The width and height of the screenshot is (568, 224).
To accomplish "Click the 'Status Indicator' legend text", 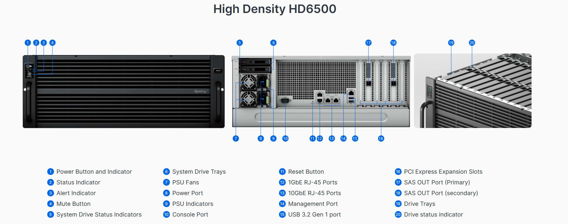I will coord(78,182).
